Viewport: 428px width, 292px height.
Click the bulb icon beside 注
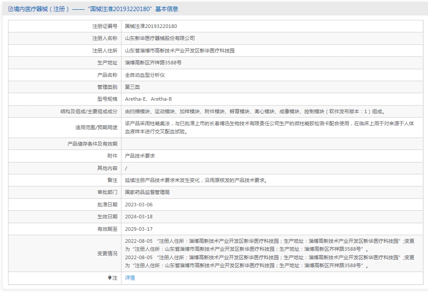[x=109, y=278]
